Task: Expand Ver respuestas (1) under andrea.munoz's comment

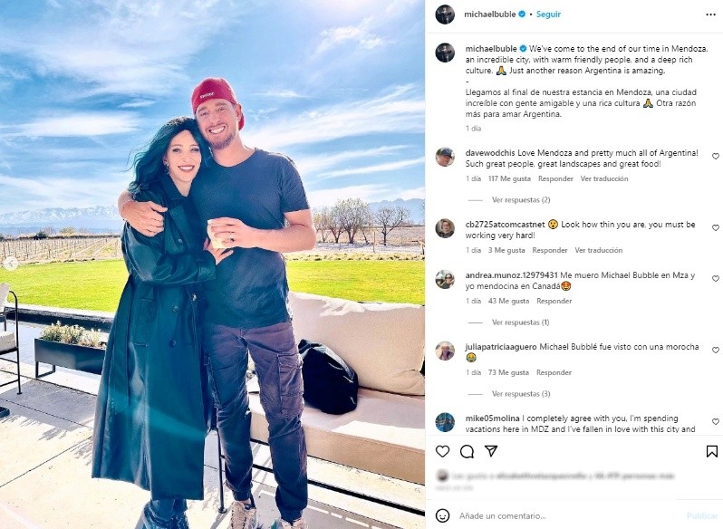Action: click(x=520, y=322)
